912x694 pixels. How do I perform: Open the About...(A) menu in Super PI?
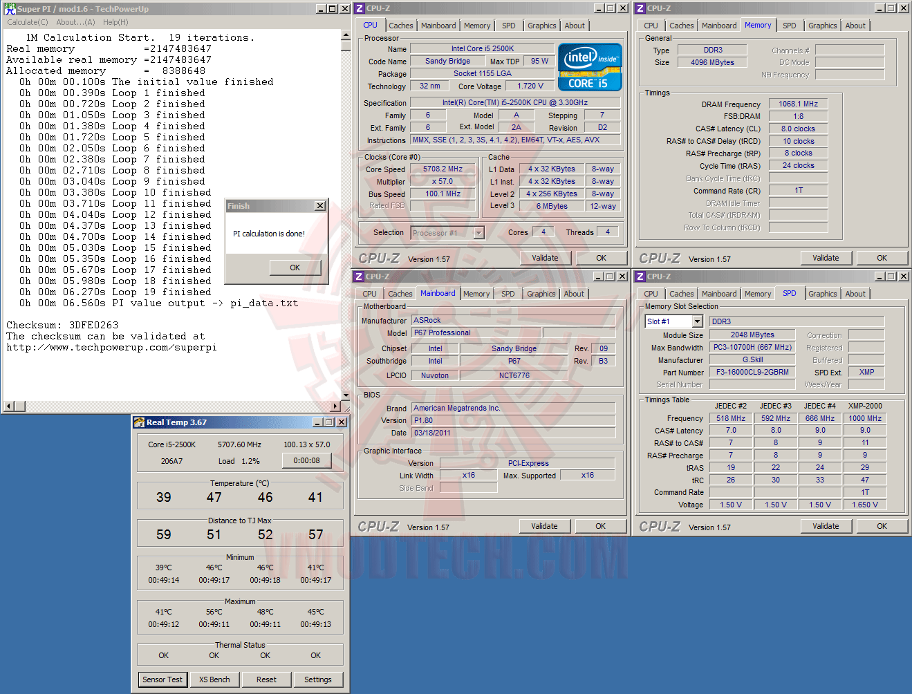click(75, 22)
